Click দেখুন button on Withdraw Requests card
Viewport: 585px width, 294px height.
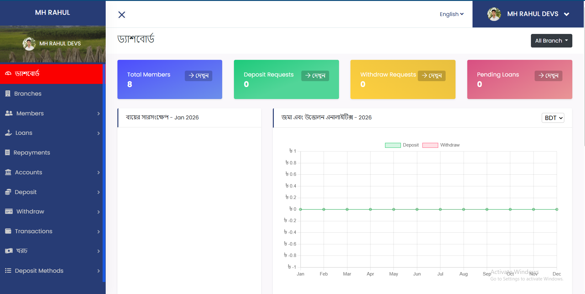[432, 76]
